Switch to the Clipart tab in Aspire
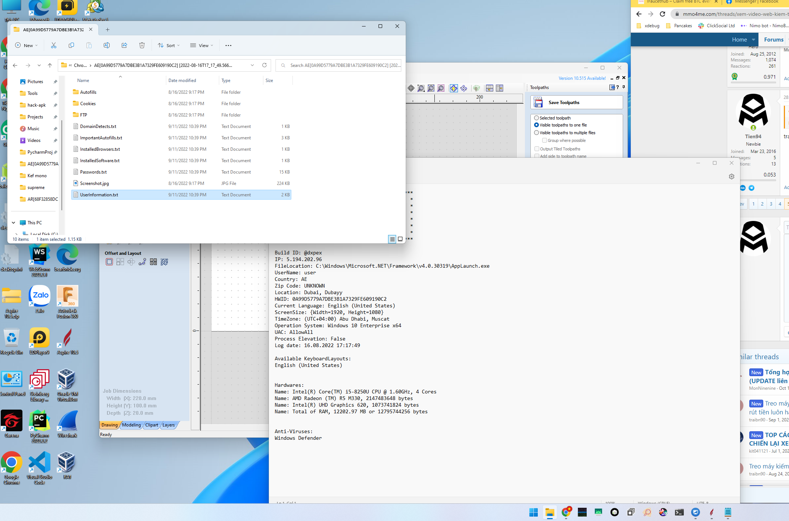This screenshot has width=789, height=521. point(152,425)
